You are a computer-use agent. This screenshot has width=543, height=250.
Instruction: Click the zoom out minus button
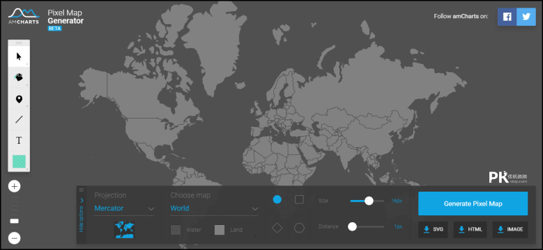pyautogui.click(x=14, y=238)
